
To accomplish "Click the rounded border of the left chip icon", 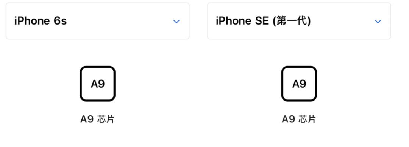I will [81, 84].
